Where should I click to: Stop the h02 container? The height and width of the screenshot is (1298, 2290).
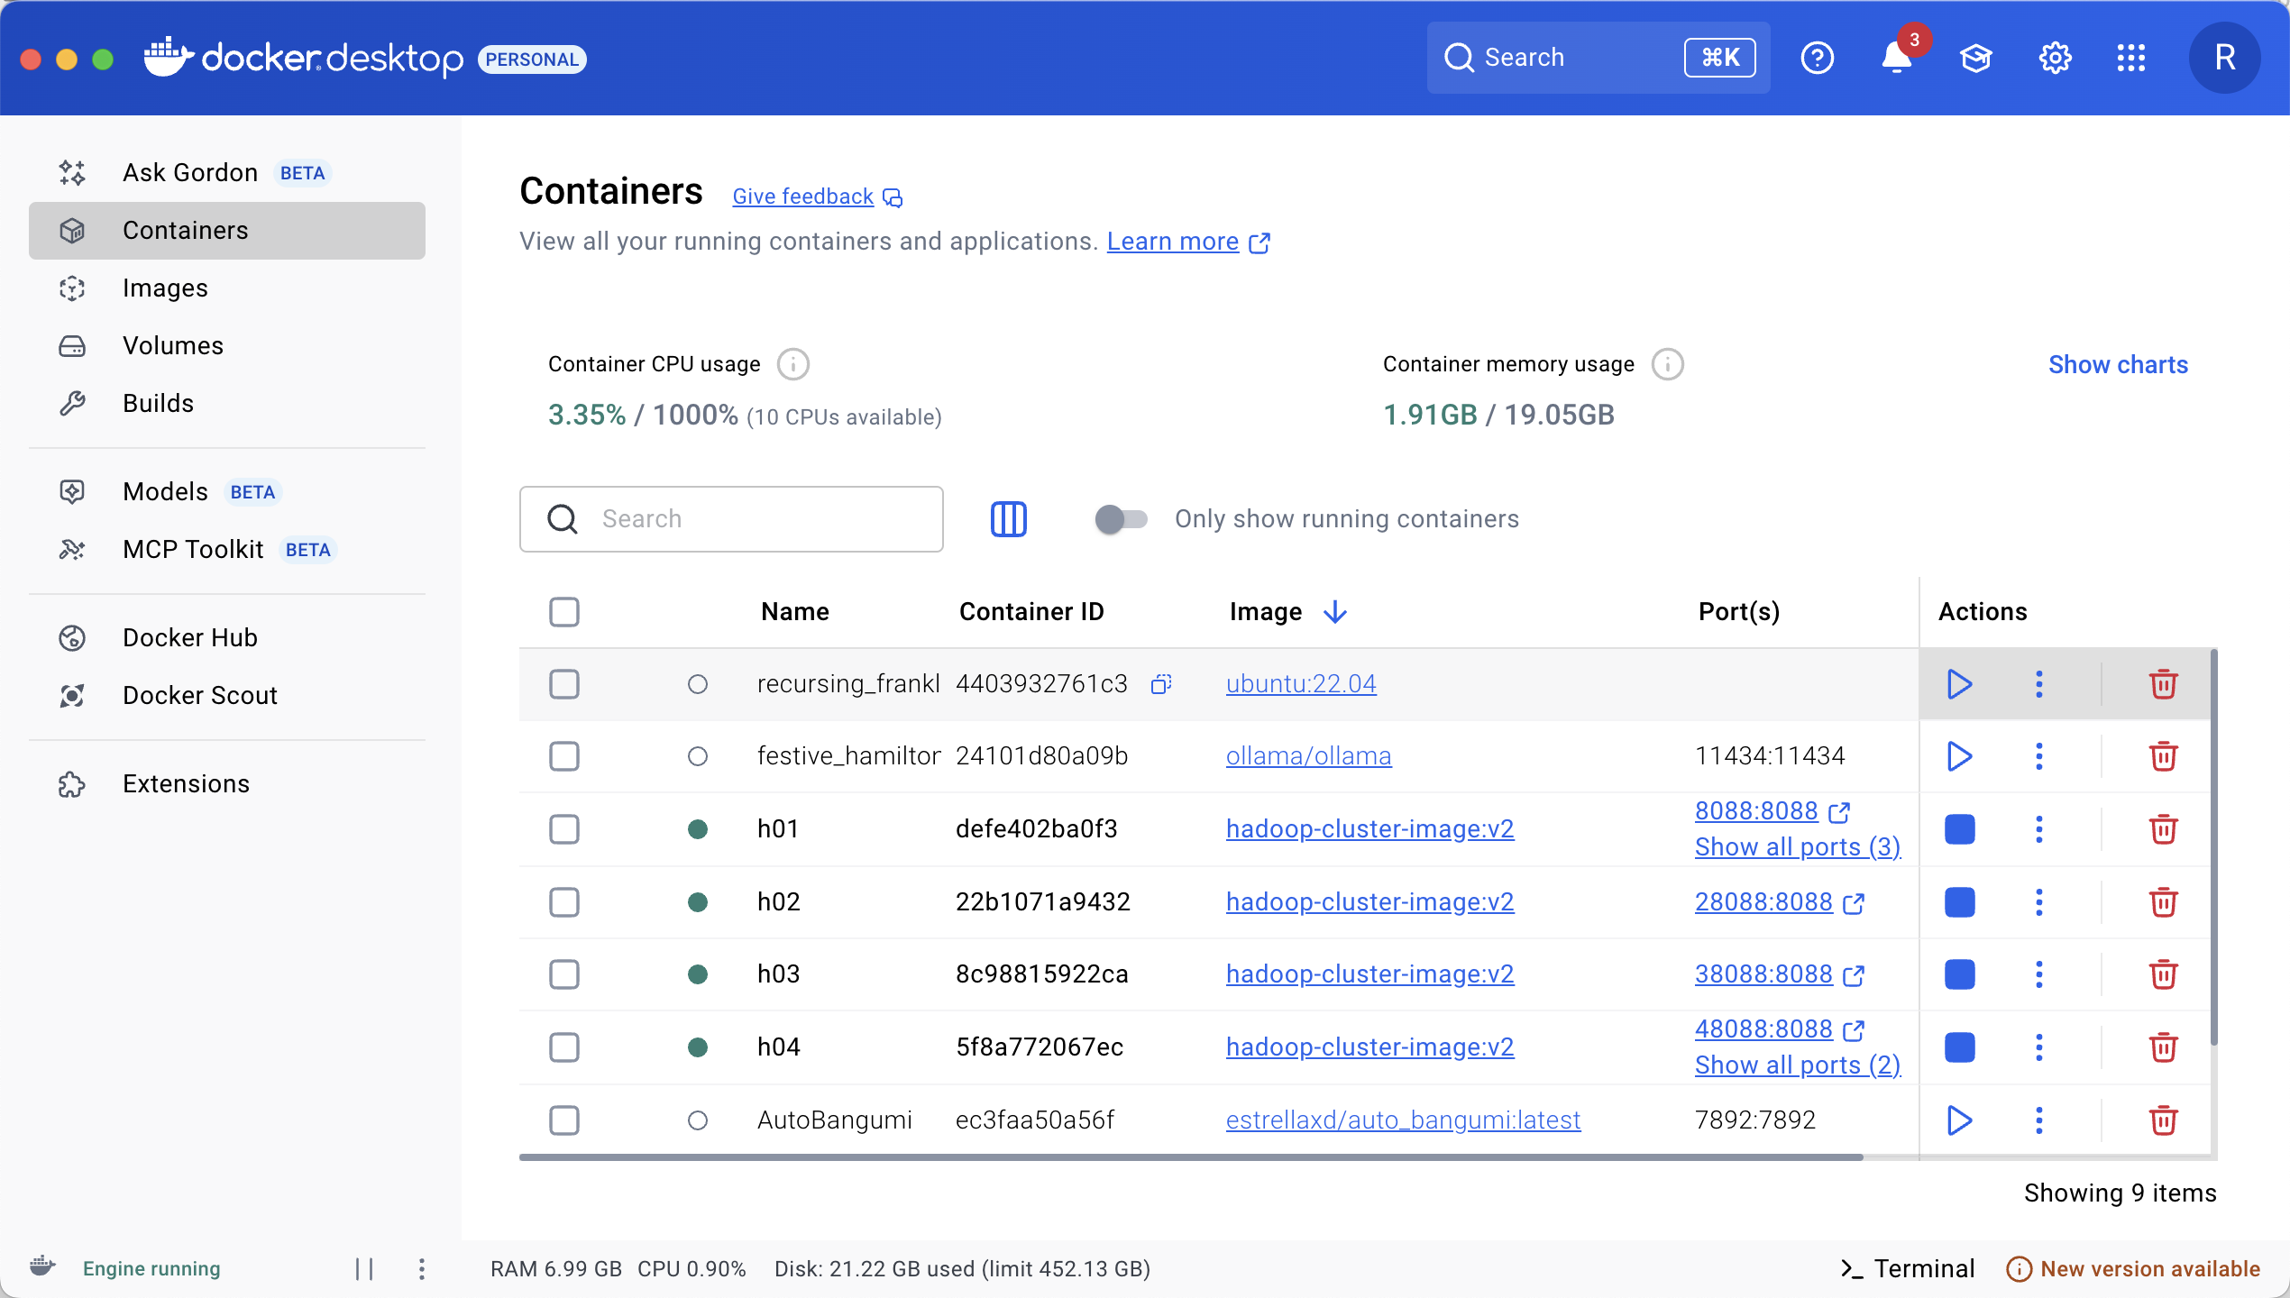point(1959,902)
